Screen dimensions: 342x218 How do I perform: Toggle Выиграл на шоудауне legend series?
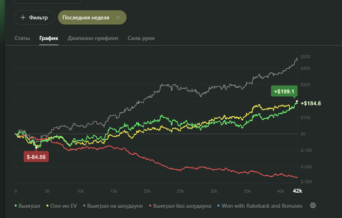(x=113, y=206)
